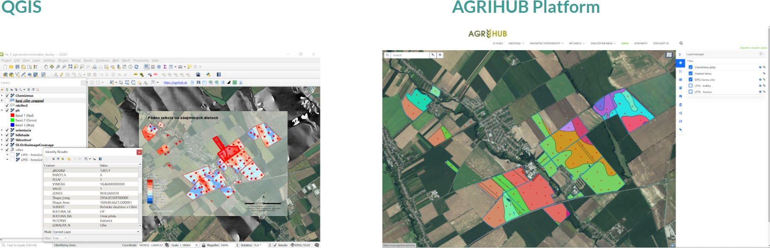Click the QGIS Save Project icon
770x248 pixels.
coord(17,67)
